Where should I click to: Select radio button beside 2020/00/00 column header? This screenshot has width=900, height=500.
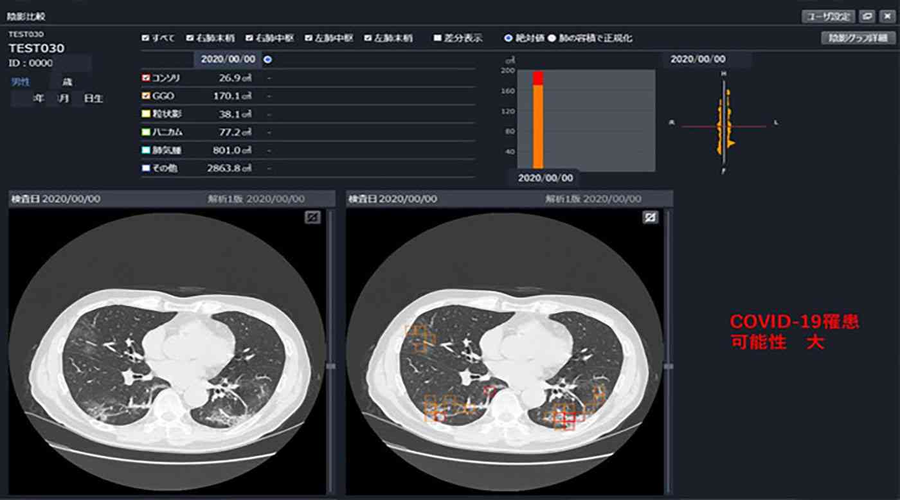point(267,59)
